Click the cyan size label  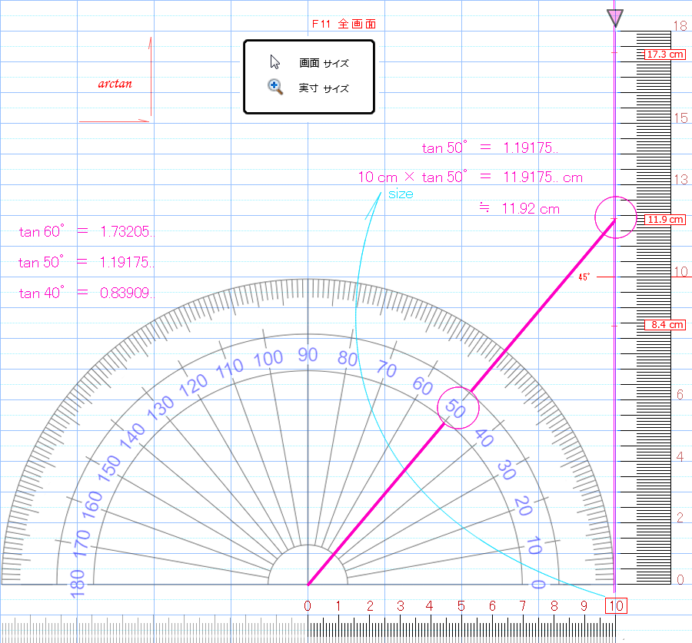(400, 194)
